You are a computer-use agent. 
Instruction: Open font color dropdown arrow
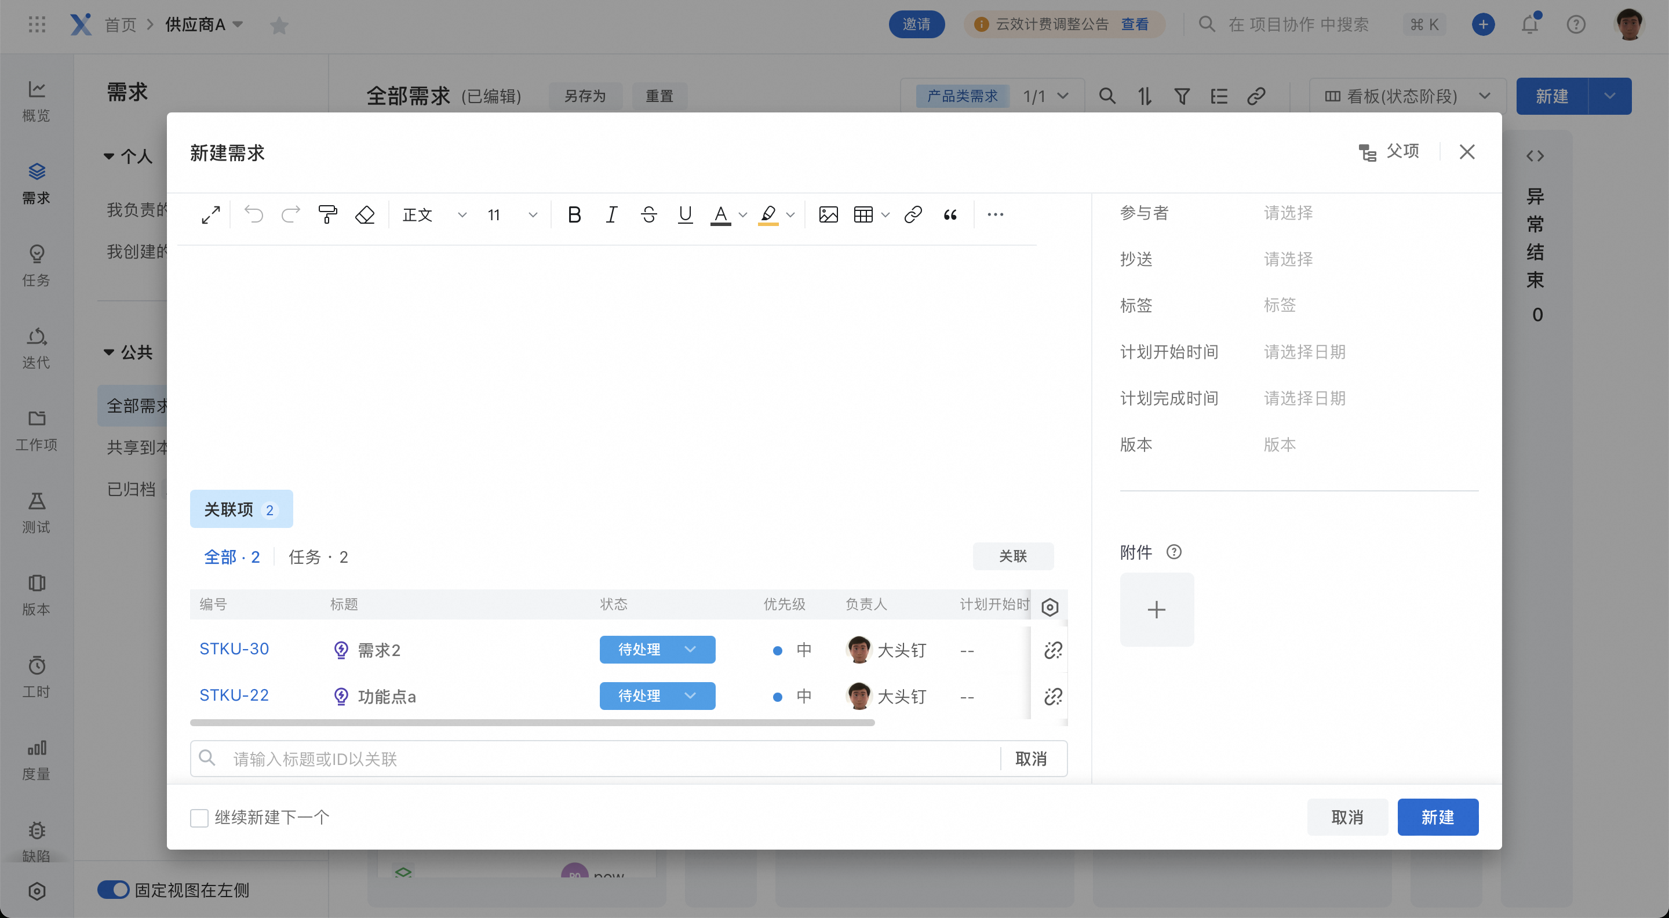pyautogui.click(x=743, y=215)
